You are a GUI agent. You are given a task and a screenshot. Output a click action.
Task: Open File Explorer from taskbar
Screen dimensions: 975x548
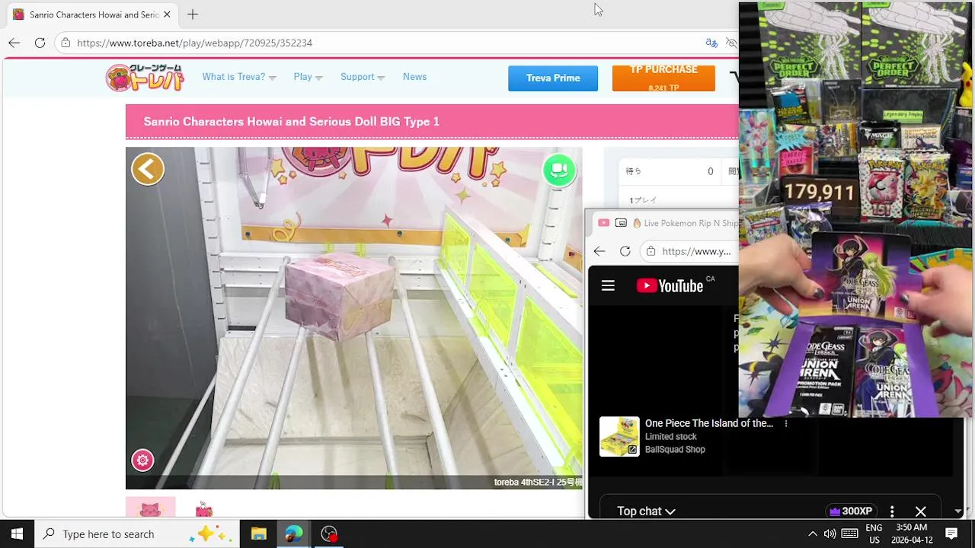[x=258, y=534]
